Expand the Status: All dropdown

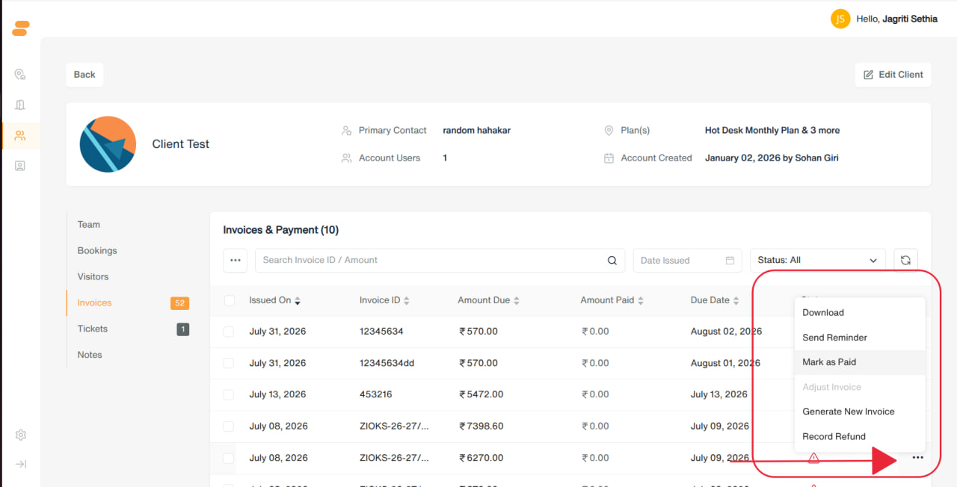[818, 260]
